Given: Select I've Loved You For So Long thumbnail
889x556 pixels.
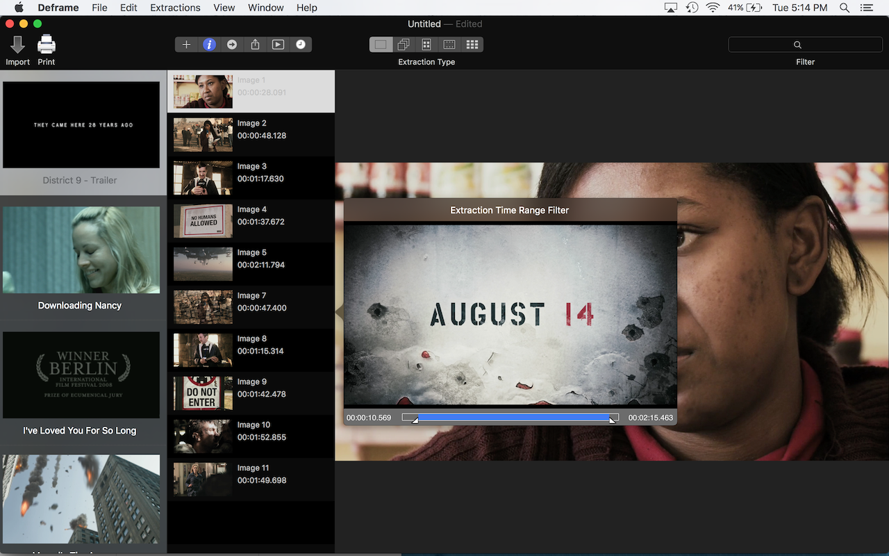Looking at the screenshot, I should [x=81, y=375].
